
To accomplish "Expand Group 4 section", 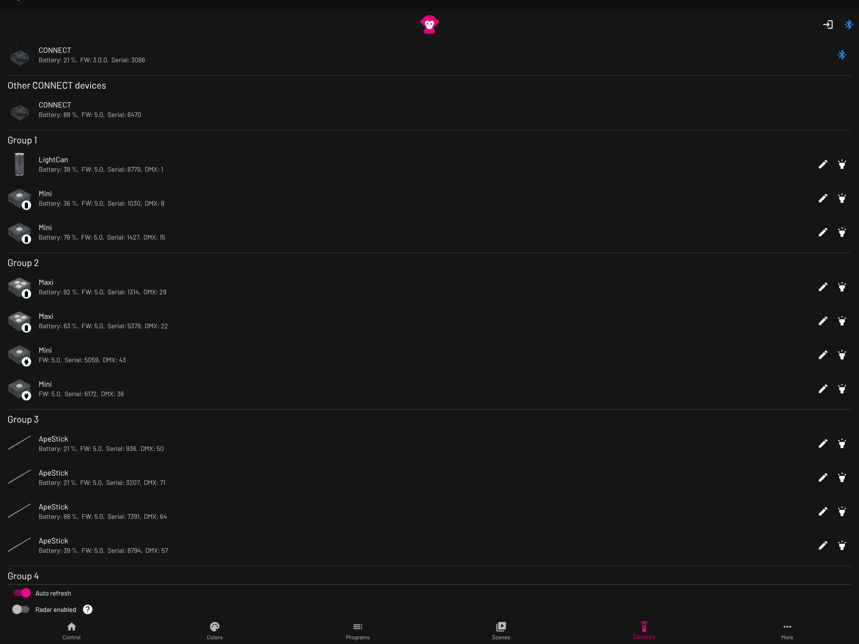I will [23, 576].
